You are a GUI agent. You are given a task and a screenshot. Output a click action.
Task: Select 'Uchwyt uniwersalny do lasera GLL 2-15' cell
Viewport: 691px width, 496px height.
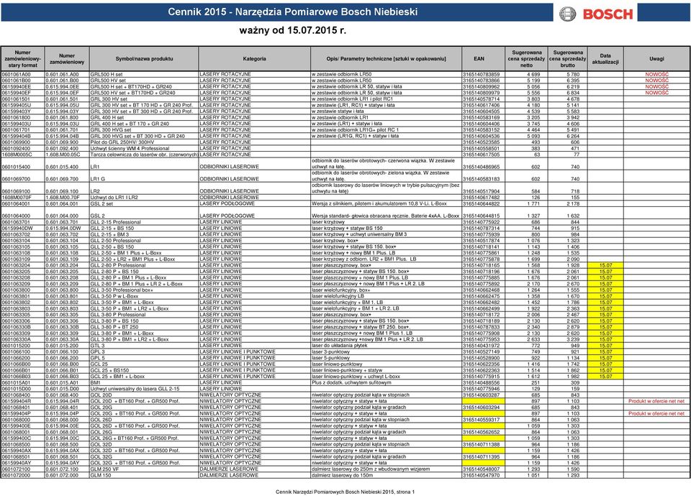(x=144, y=389)
